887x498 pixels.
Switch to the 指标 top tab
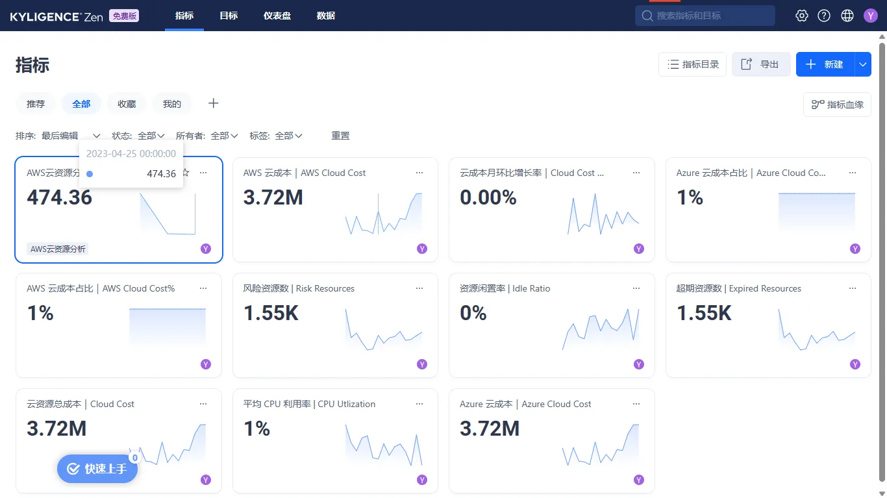[184, 16]
